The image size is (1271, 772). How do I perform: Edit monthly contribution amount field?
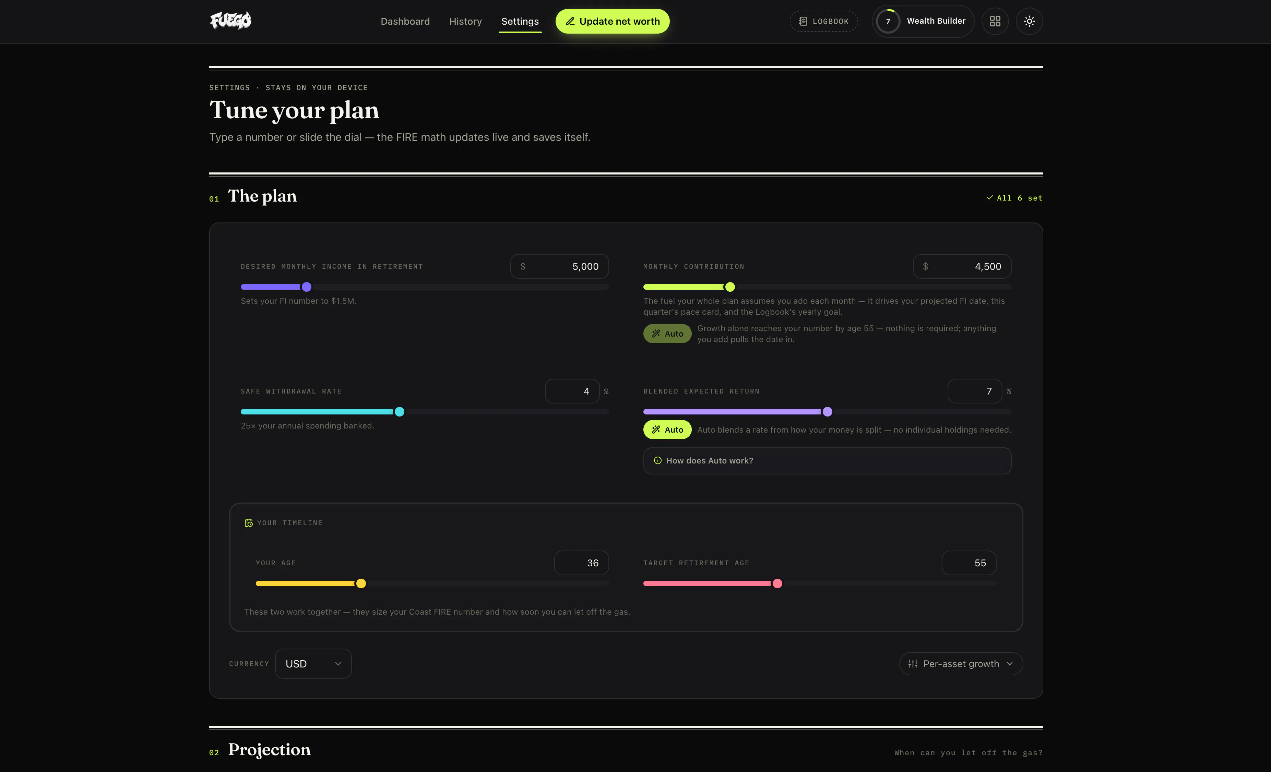[962, 267]
